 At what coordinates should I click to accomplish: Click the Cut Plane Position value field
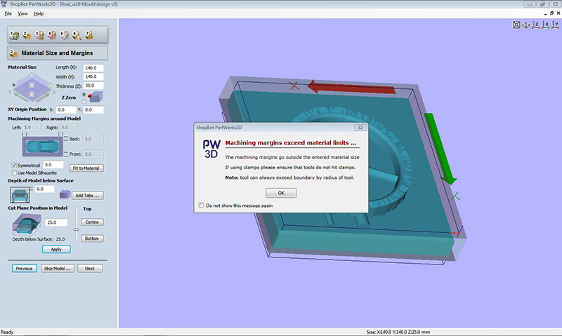[57, 222]
